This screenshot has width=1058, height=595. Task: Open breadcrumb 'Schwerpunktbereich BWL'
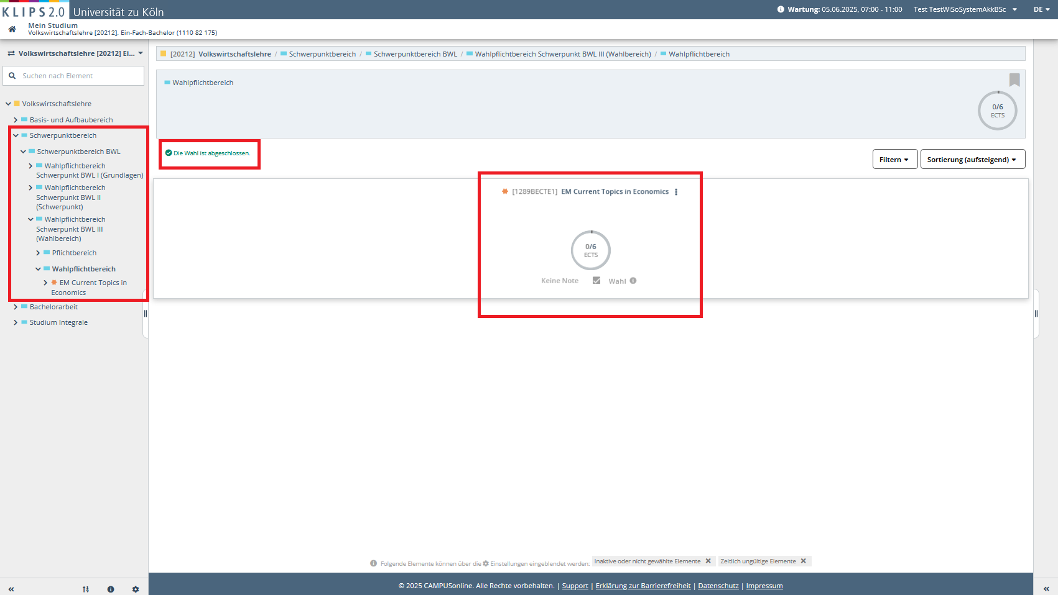tap(415, 54)
